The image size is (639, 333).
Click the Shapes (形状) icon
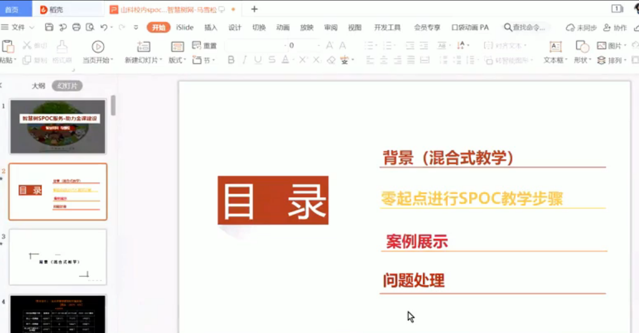582,47
